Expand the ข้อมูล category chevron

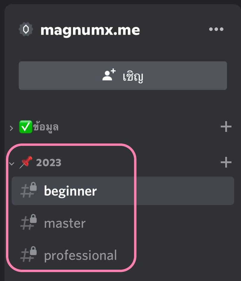point(12,128)
